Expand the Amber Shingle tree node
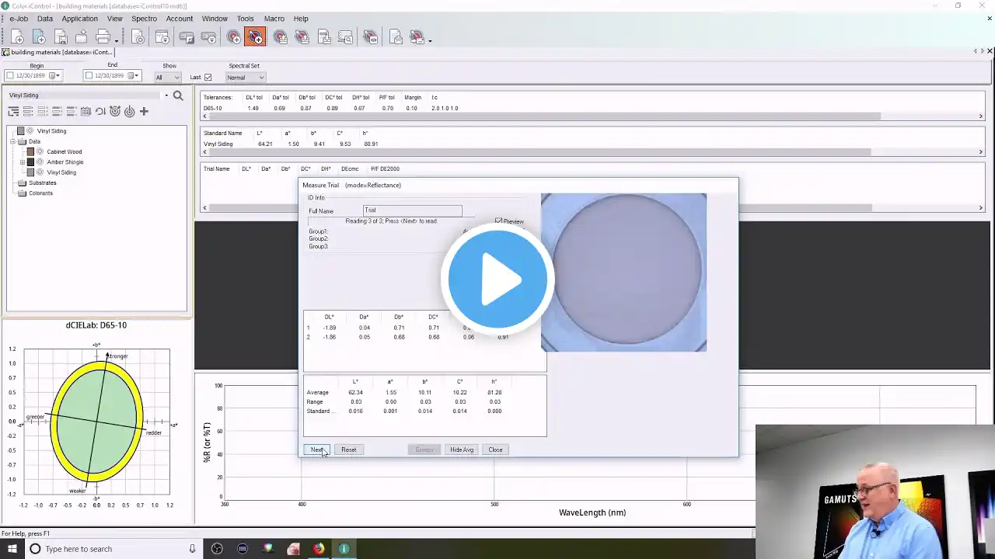 [23, 162]
